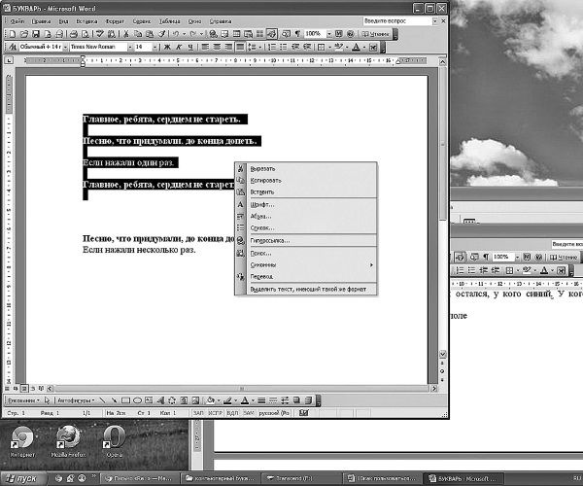583x486 pixels.
Task: Select Гиперссылка... in the context menu
Action: (269, 240)
